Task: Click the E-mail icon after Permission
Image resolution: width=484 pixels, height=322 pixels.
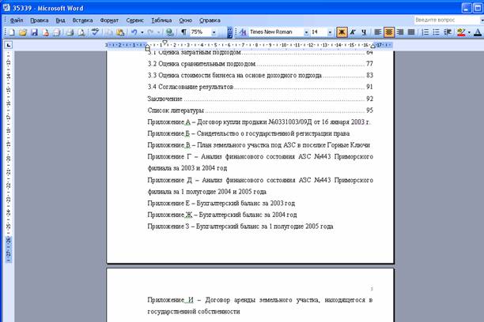Action: tap(56, 32)
